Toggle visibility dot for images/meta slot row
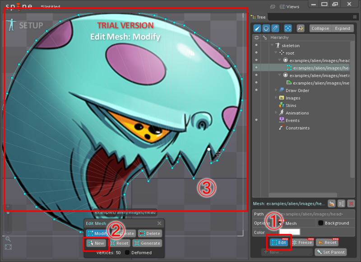 (256, 75)
